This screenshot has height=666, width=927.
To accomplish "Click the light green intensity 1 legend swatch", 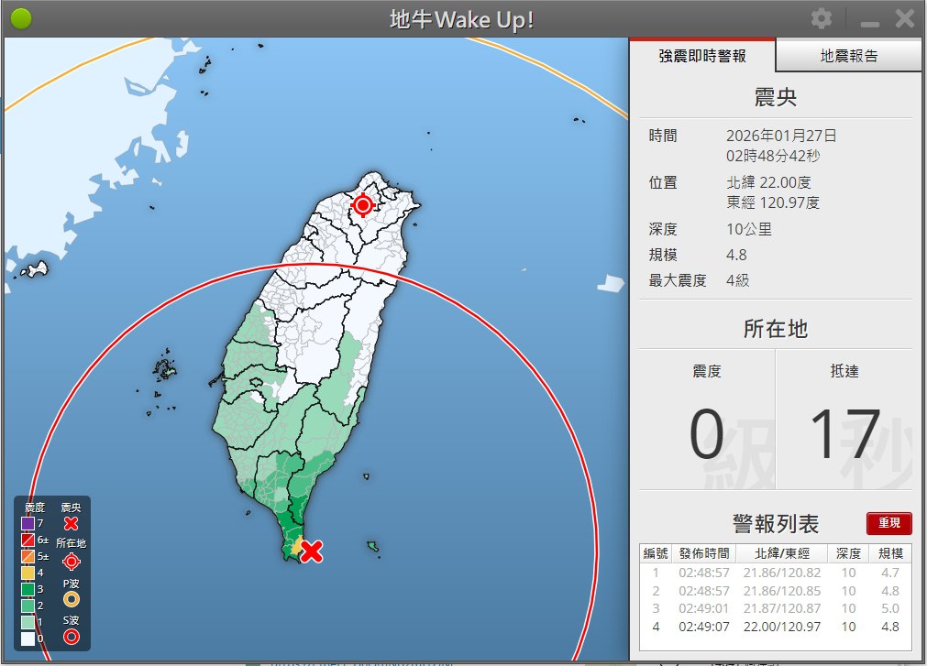I will [28, 622].
